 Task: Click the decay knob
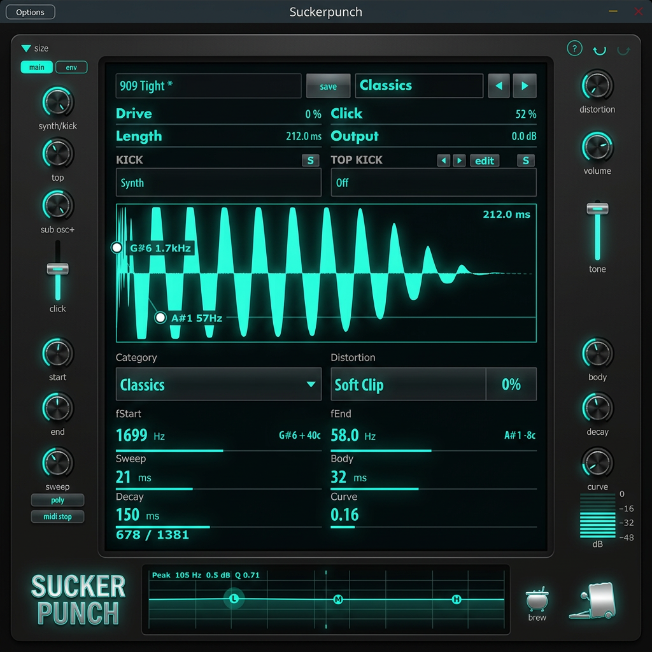click(x=597, y=408)
